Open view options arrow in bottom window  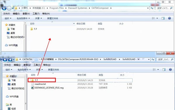pos(158,70)
